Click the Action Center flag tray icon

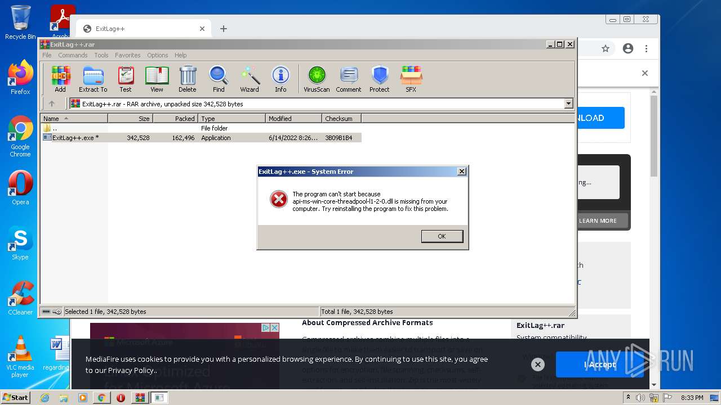tap(667, 398)
